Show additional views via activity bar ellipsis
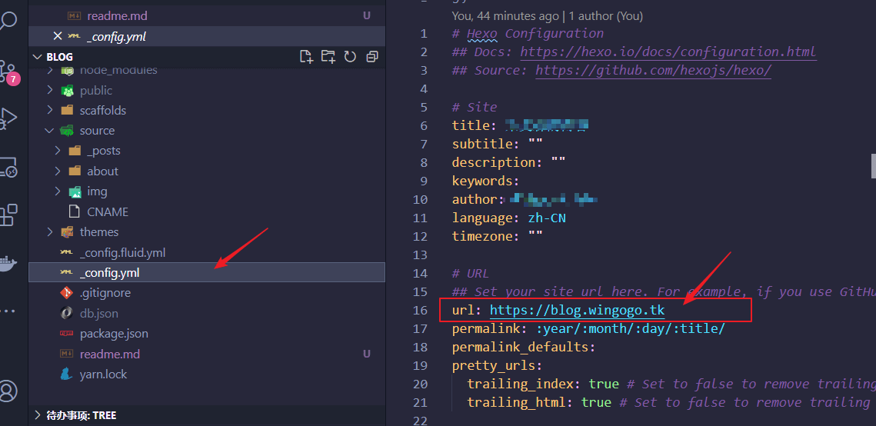Viewport: 876px width, 426px height. [x=8, y=311]
